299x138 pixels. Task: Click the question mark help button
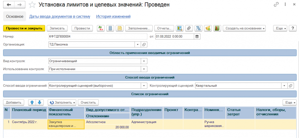coord(292,28)
